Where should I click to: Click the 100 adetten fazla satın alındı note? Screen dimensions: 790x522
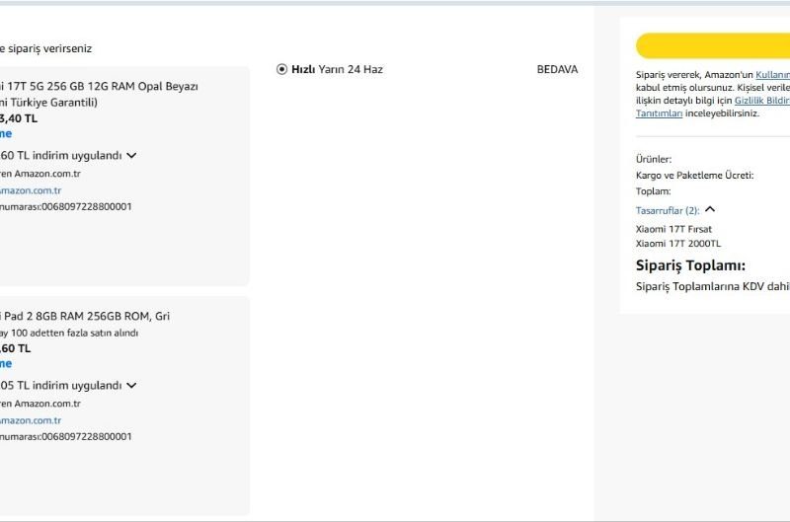(69, 333)
